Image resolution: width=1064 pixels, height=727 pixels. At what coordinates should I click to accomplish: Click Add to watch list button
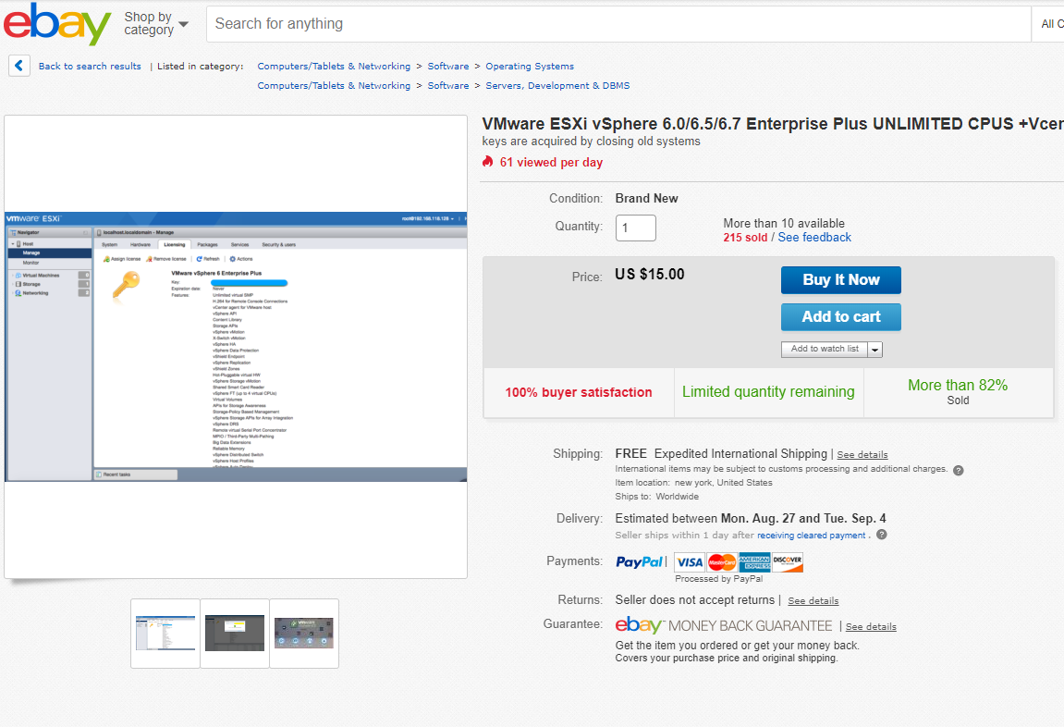click(825, 349)
